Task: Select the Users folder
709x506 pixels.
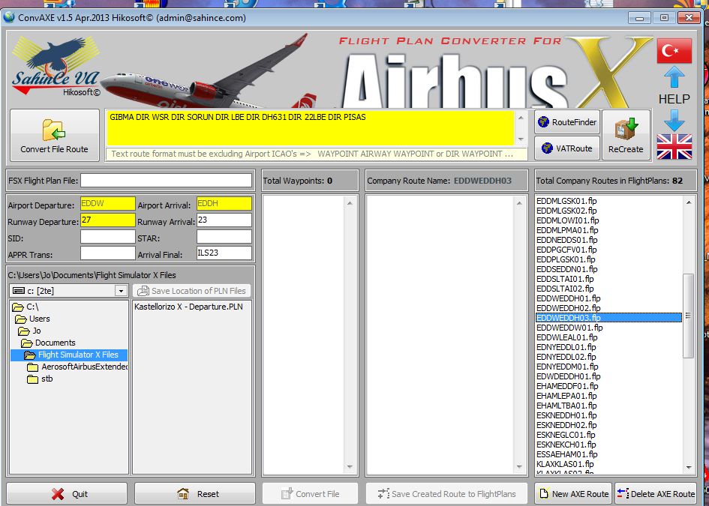Action: coord(32,319)
